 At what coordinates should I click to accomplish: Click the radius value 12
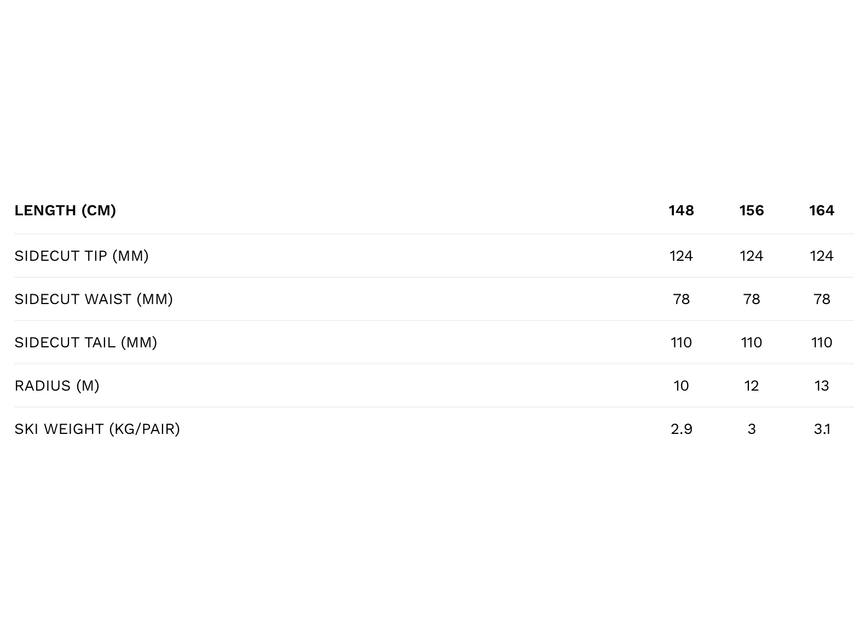pyautogui.click(x=751, y=386)
